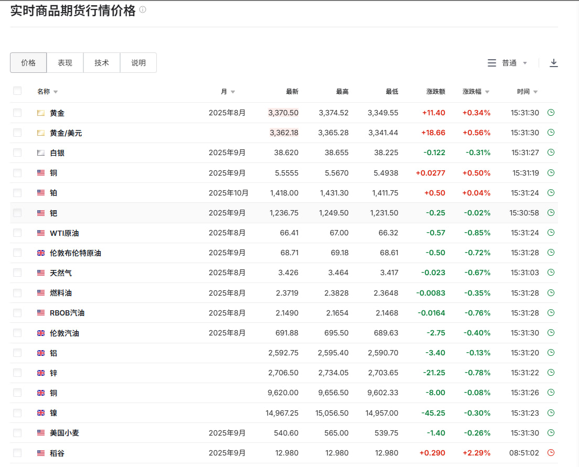Sort by 涨跌幅 column arrow
Viewport: 579px width, 467px height.
[x=487, y=92]
